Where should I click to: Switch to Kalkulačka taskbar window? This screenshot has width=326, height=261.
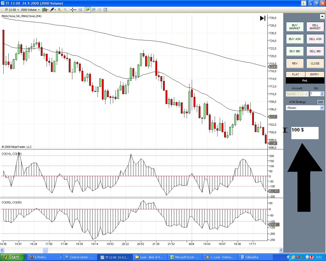256,257
